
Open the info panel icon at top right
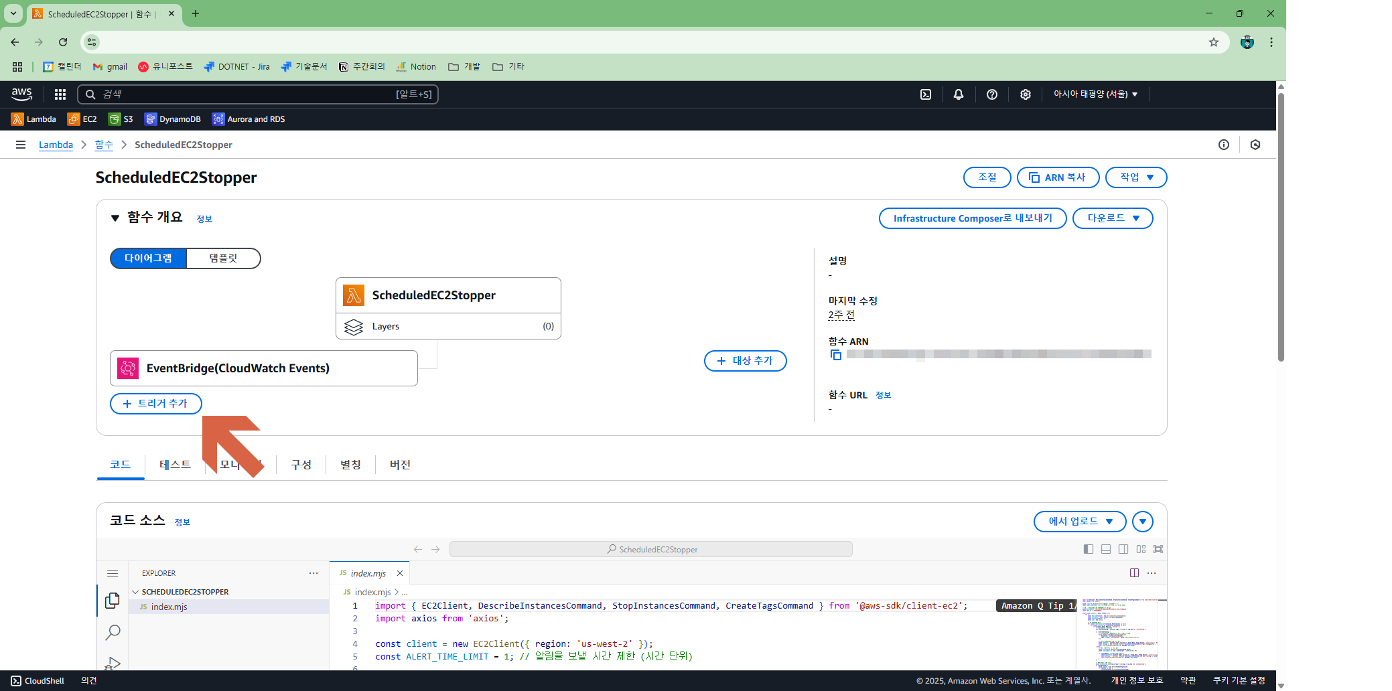1224,145
